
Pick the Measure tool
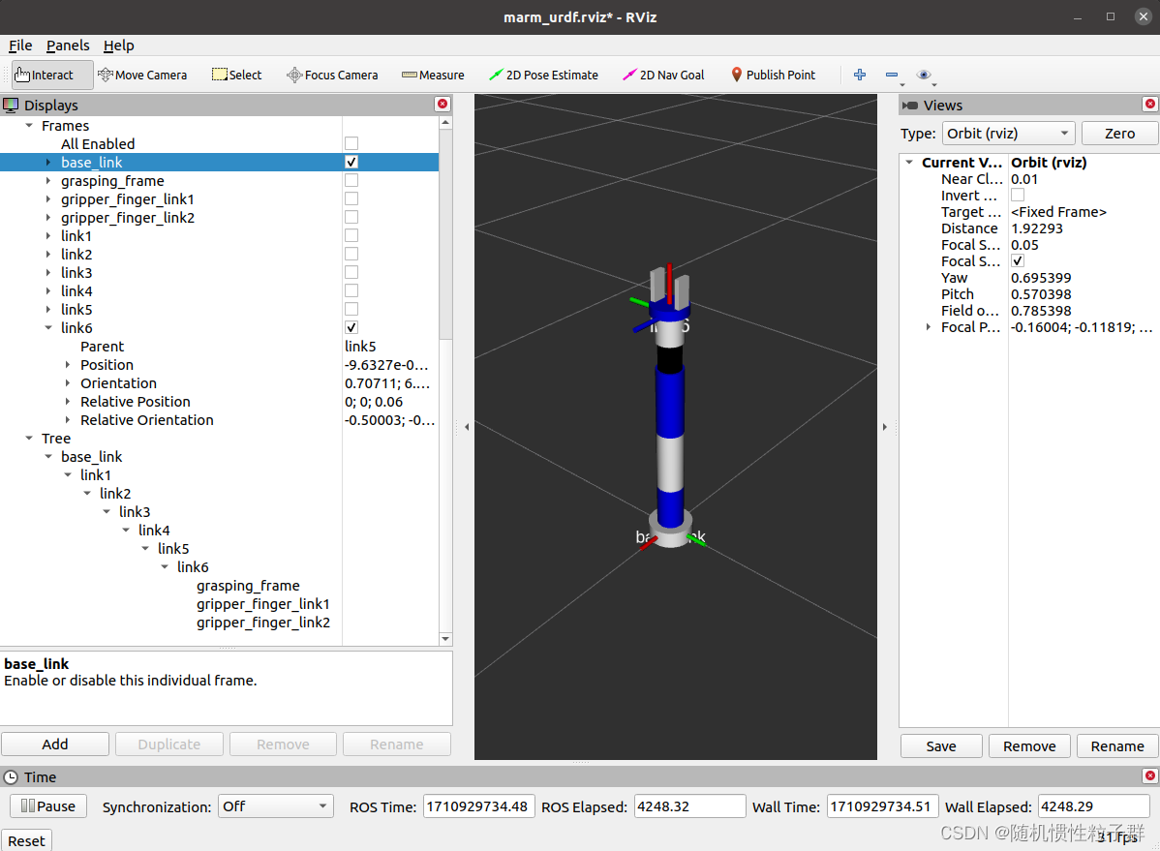pyautogui.click(x=433, y=75)
